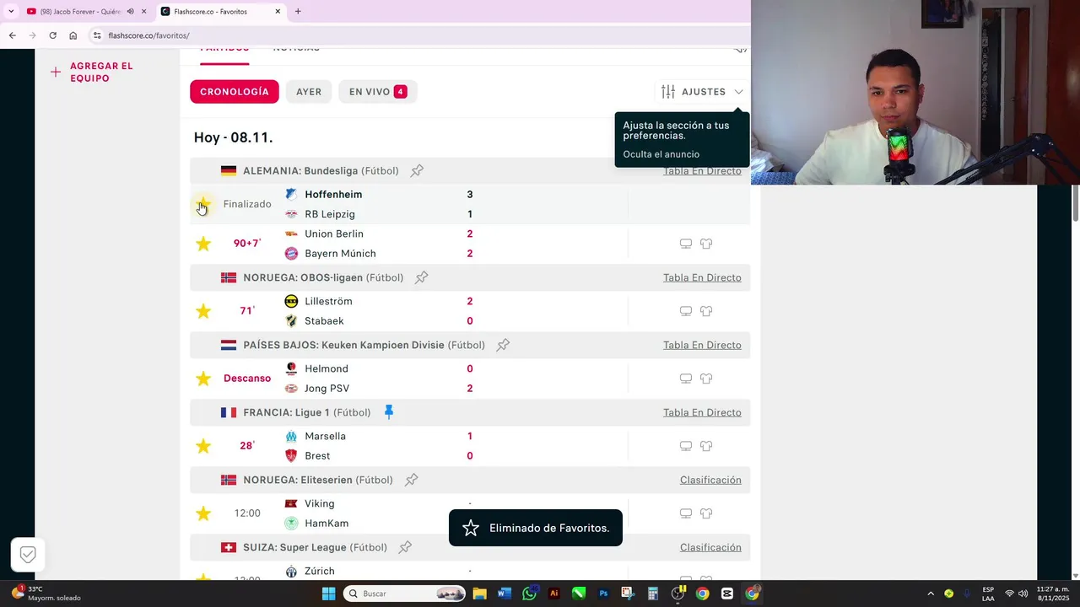Pin the NORUEGA: Eliteserien league
Screen dimensions: 1080x607
[x=411, y=480]
